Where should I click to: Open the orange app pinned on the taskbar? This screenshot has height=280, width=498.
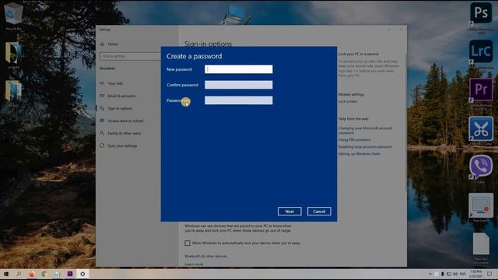click(x=31, y=274)
